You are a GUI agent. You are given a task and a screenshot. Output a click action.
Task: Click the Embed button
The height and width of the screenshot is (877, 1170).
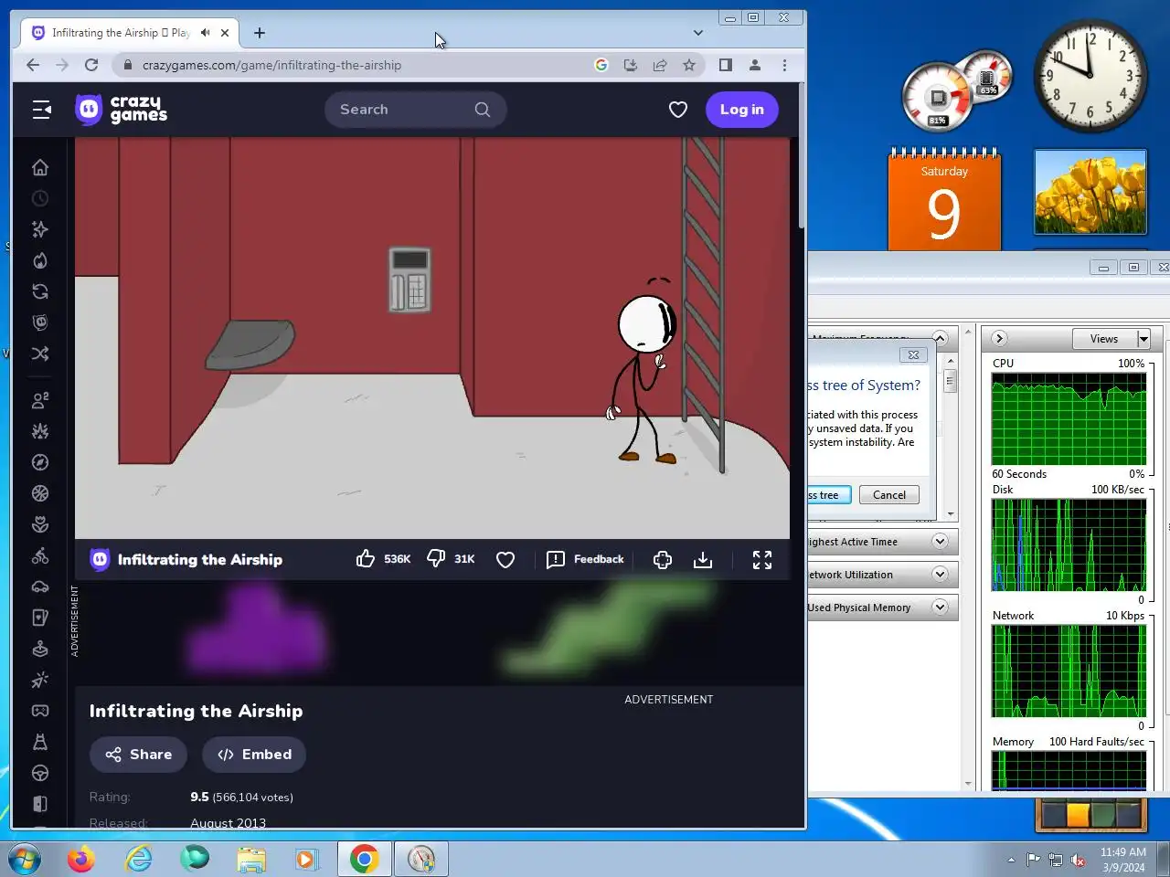[x=254, y=755]
